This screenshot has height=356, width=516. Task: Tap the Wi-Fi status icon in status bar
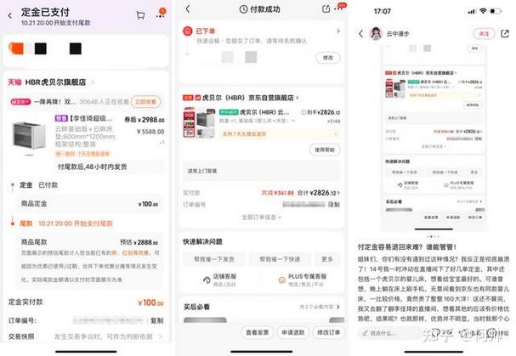[x=483, y=11]
